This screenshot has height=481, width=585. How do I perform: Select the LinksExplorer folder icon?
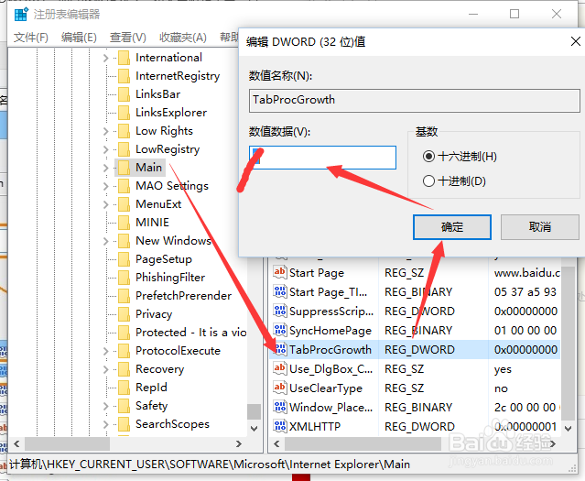124,113
